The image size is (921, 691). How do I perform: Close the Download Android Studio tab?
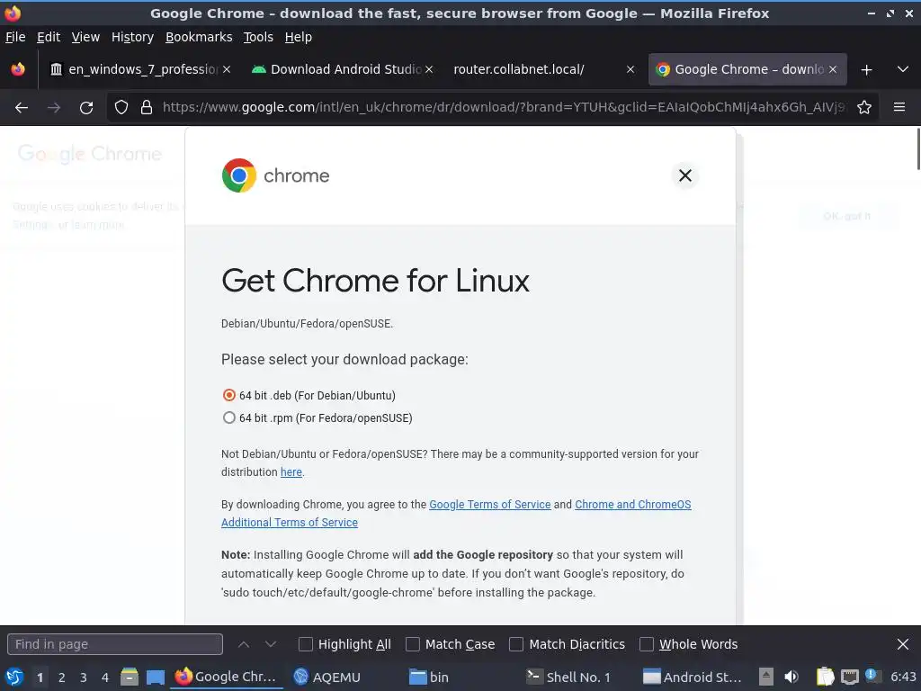(x=429, y=69)
